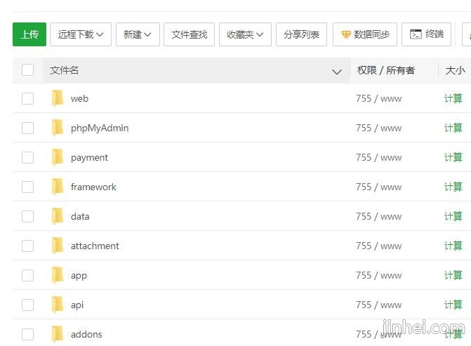
Task: Click 755 / www permission for payment
Action: (379, 157)
